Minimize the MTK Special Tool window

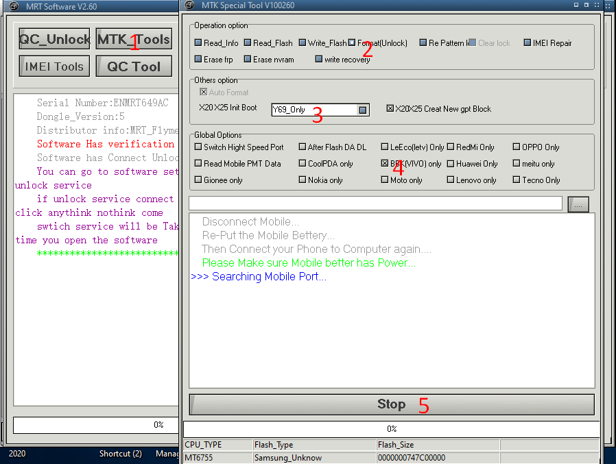point(576,5)
